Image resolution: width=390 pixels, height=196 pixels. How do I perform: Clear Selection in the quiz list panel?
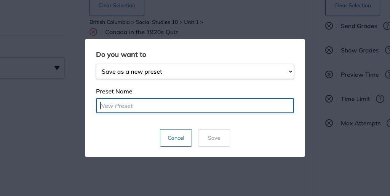(x=117, y=6)
